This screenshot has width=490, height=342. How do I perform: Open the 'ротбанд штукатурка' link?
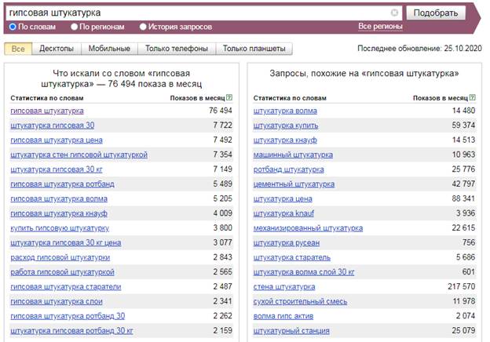click(289, 169)
